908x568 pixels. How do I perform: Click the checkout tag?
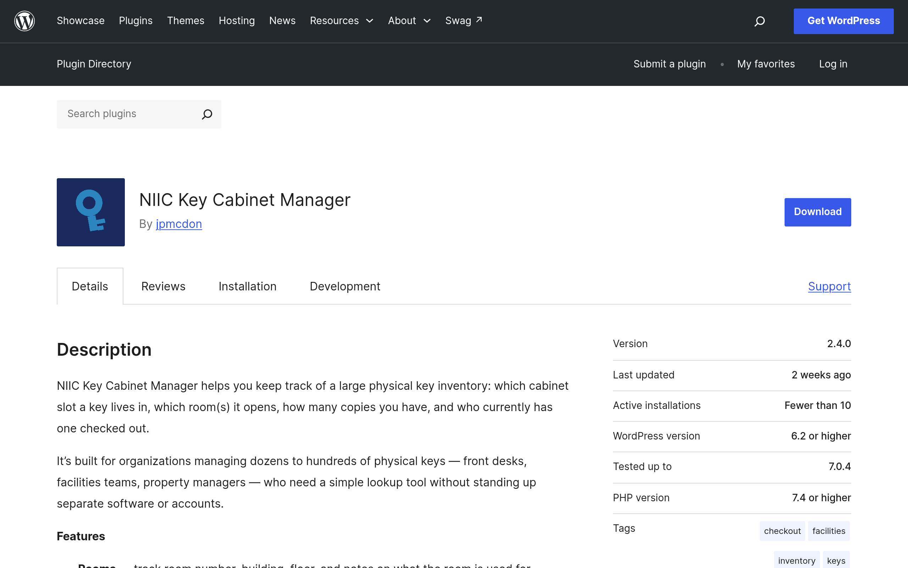click(782, 531)
